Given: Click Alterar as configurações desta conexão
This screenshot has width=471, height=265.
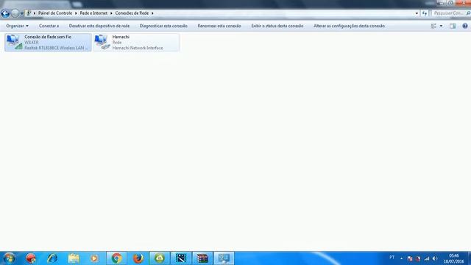Looking at the screenshot, I should (x=349, y=26).
